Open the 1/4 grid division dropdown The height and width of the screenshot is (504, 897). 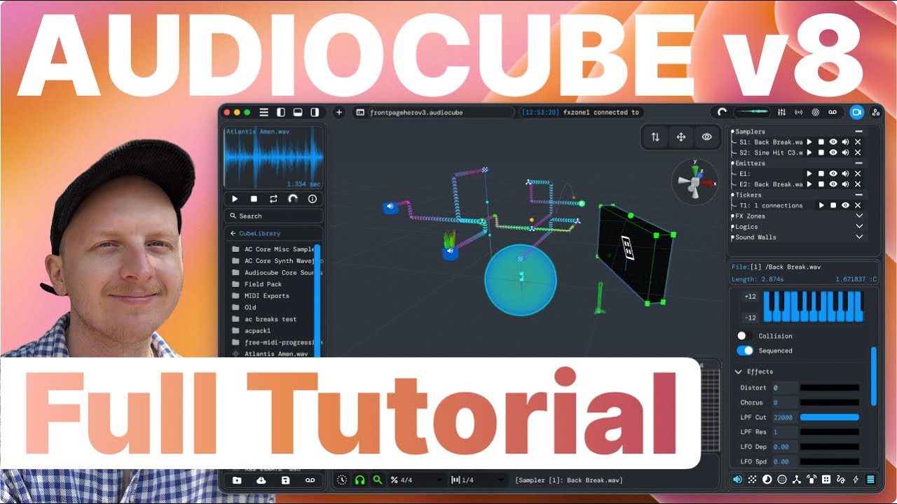click(478, 480)
